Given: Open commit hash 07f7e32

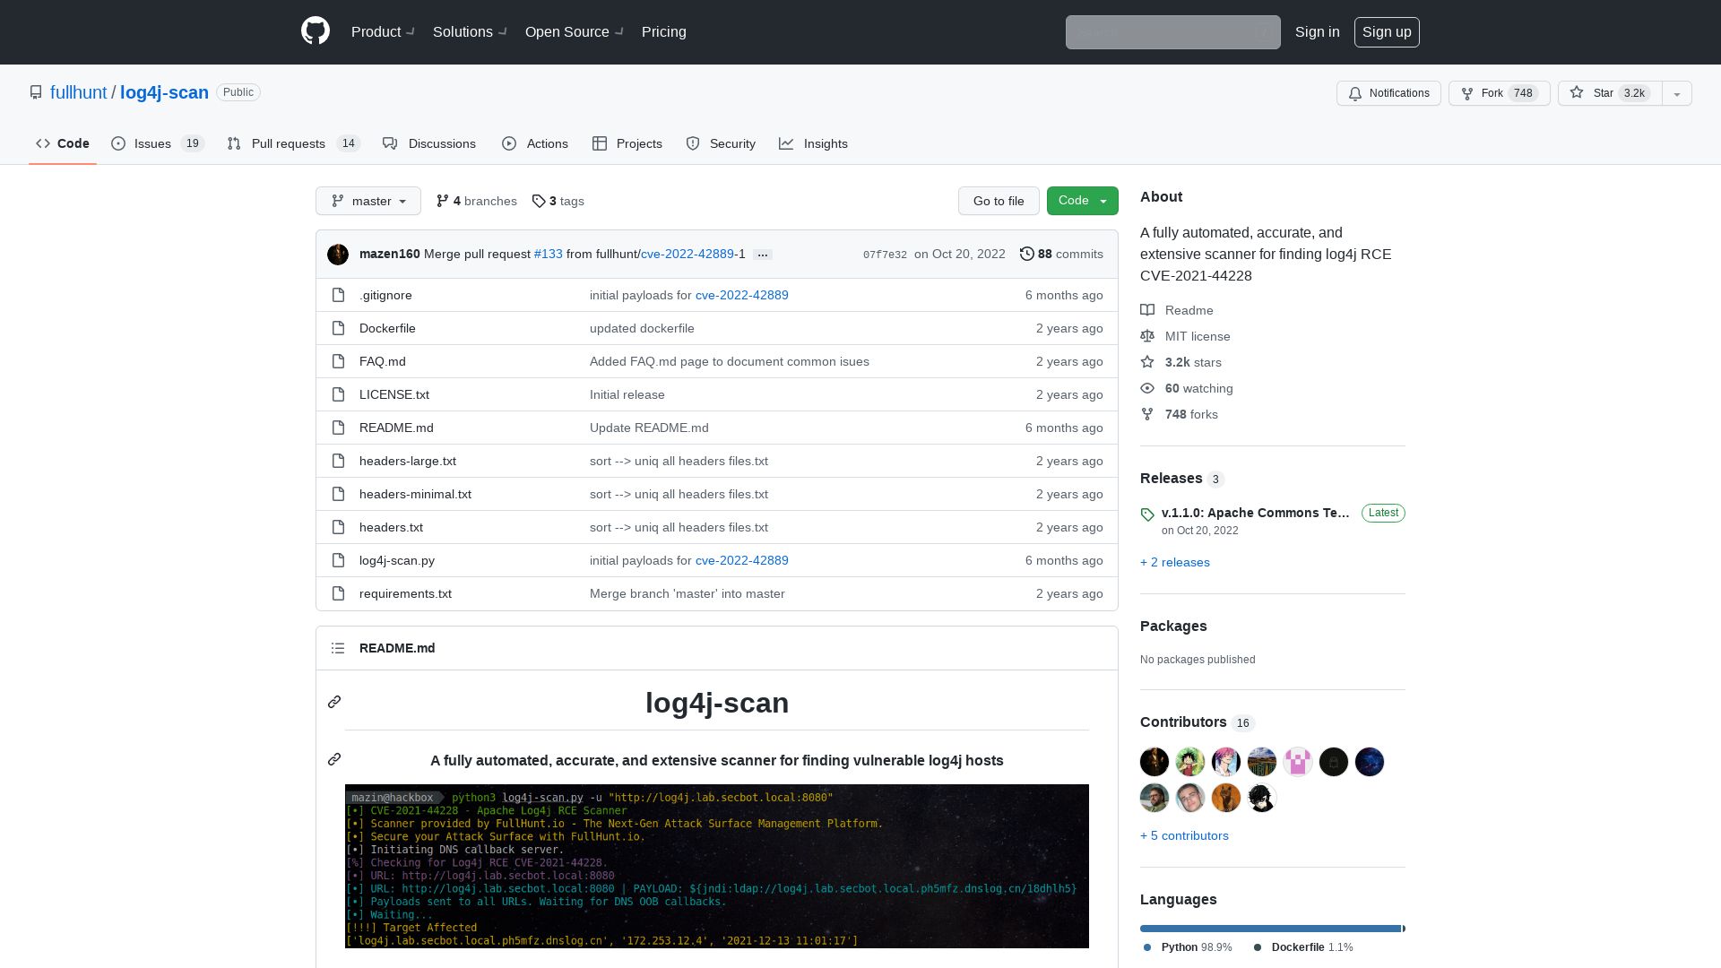Looking at the screenshot, I should [885, 255].
